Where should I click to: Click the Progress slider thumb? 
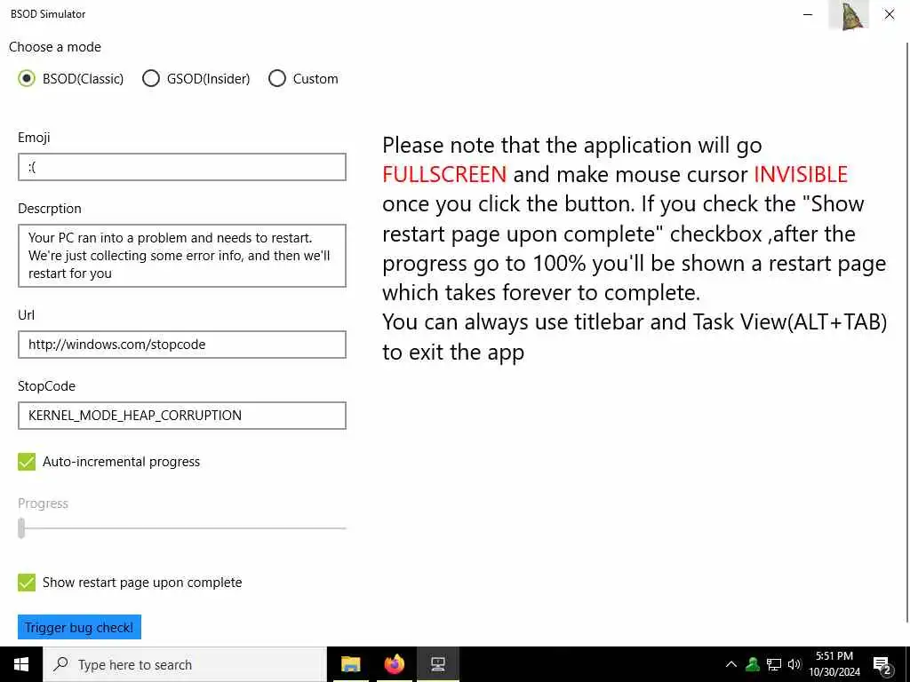coord(21,528)
